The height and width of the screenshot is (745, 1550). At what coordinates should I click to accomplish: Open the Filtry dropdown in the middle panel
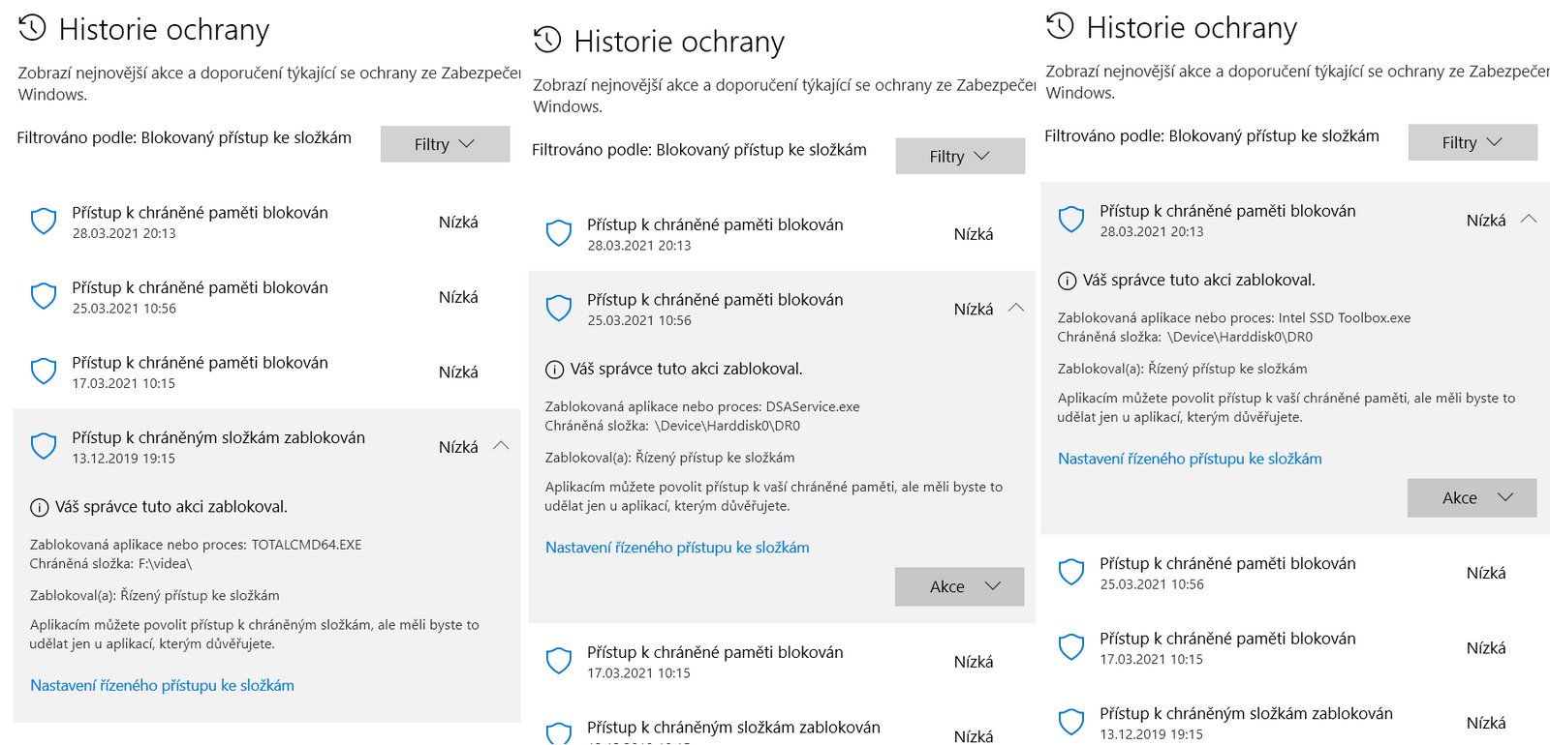coord(960,156)
